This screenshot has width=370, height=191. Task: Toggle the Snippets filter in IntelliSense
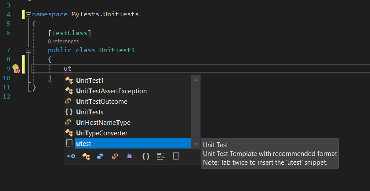tap(176, 156)
